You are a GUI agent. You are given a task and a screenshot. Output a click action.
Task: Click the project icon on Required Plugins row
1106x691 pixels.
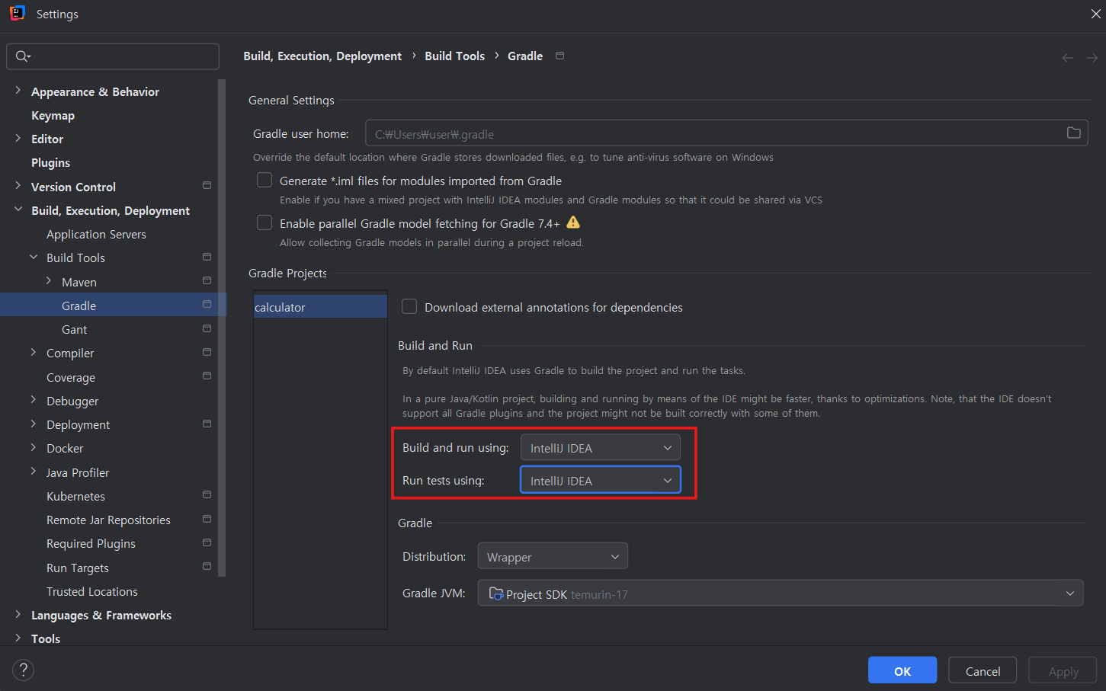207,542
